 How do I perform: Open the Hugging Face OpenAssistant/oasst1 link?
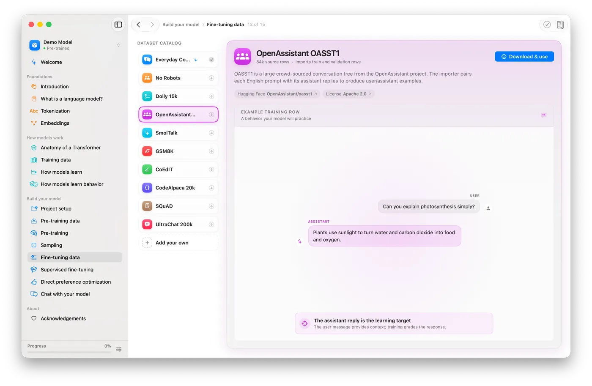(277, 94)
